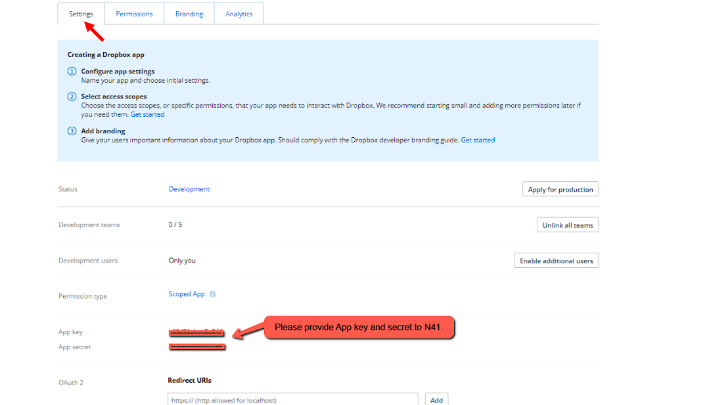Click the 'Only you' development users value
The width and height of the screenshot is (707, 405).
(x=182, y=261)
